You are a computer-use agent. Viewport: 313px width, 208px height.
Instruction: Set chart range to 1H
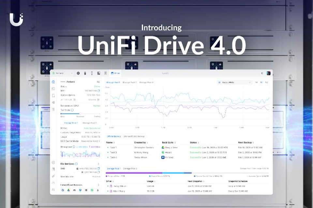point(256,82)
